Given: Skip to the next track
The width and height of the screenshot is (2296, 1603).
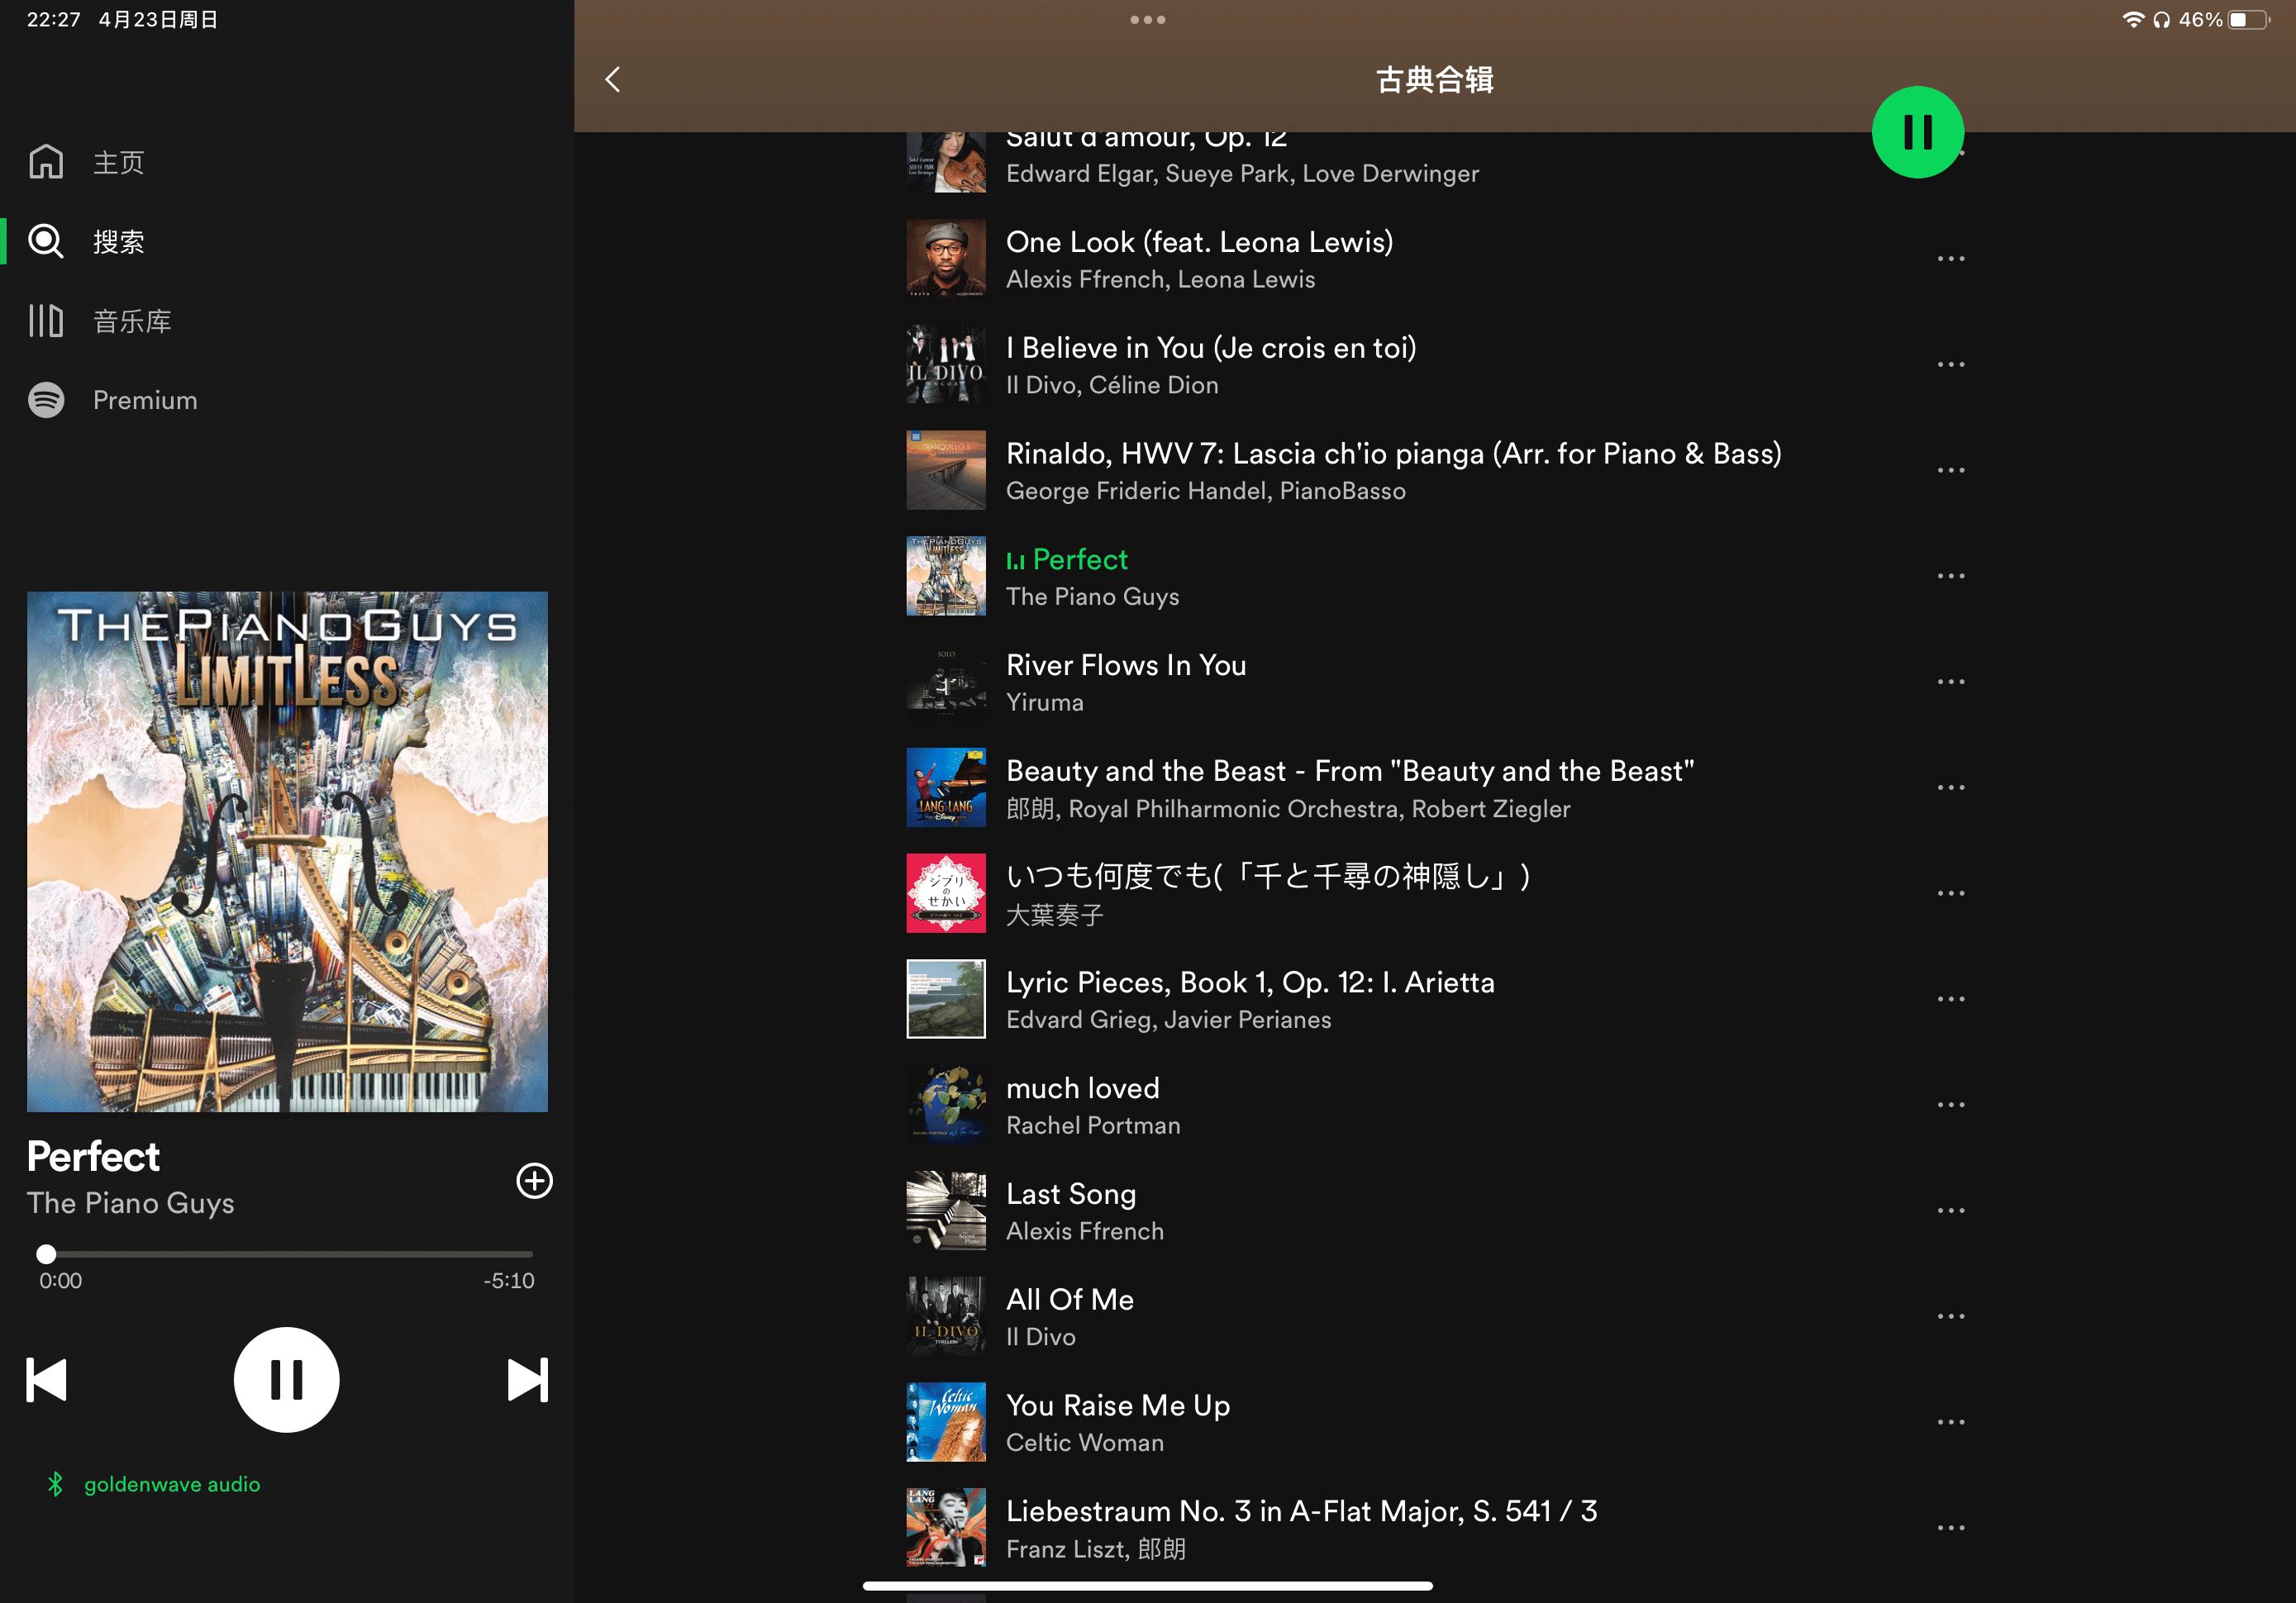Looking at the screenshot, I should point(527,1380).
